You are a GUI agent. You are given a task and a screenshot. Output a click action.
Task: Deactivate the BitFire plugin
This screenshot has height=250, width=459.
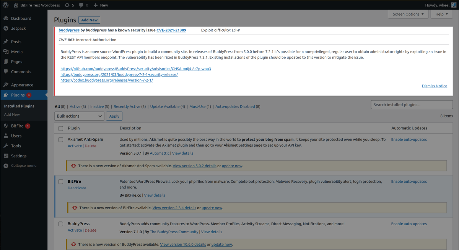pyautogui.click(x=77, y=188)
